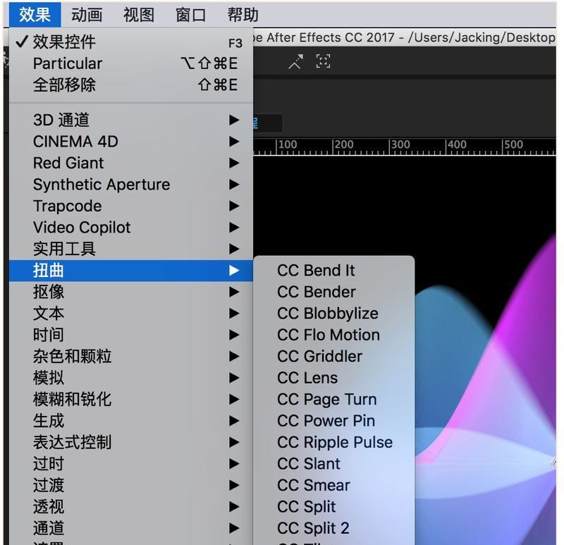Open the 窗口 menu
Screen dimensions: 564x545
(x=190, y=15)
